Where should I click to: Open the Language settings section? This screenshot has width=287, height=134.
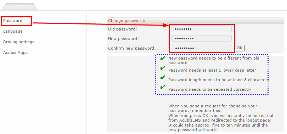coord(13,31)
